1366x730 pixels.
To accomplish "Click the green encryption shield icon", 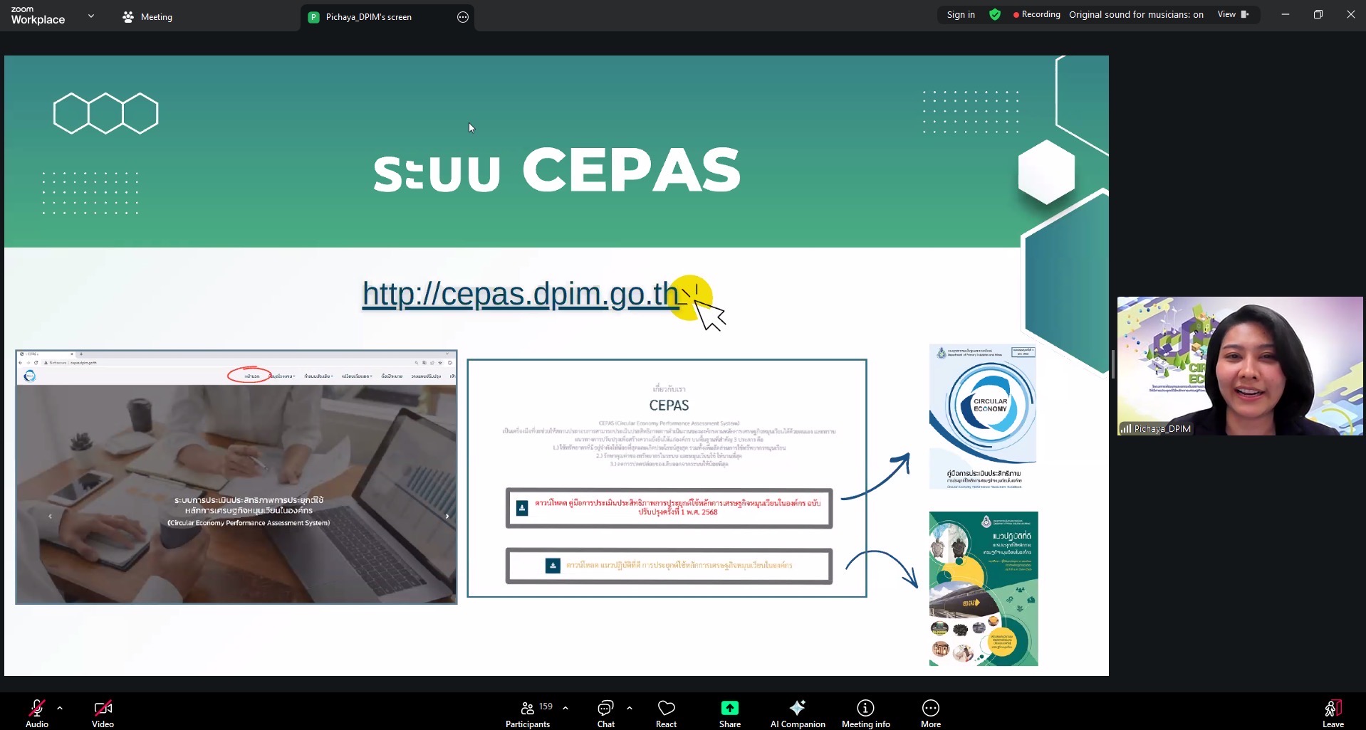I will (x=995, y=15).
